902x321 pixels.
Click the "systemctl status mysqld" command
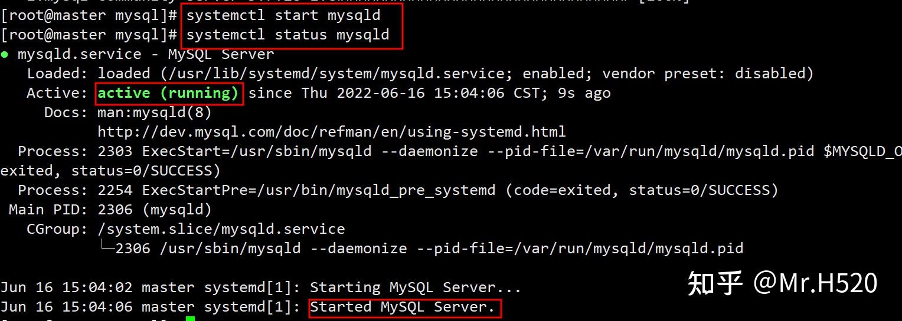tap(287, 35)
